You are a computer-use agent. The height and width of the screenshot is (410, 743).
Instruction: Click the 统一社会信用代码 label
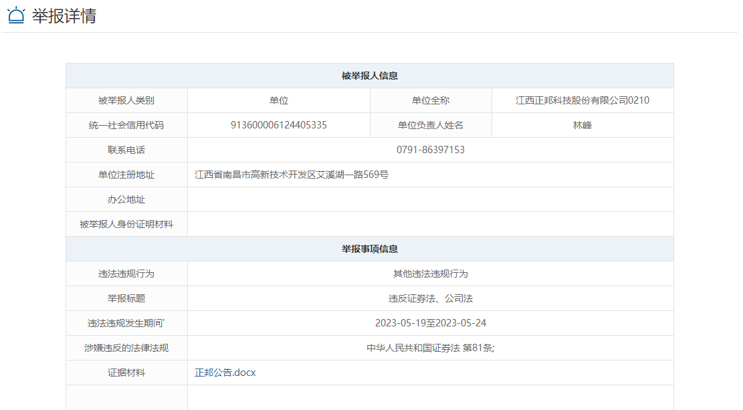[x=126, y=125]
